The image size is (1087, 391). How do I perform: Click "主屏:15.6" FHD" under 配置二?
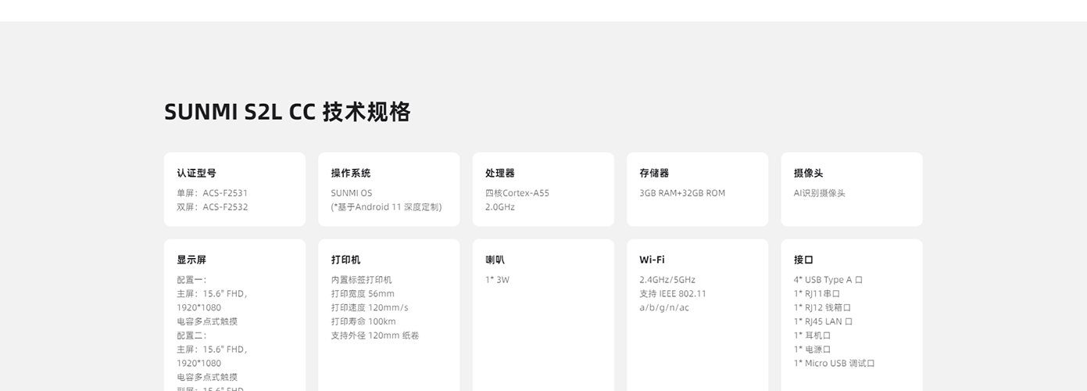pos(212,350)
